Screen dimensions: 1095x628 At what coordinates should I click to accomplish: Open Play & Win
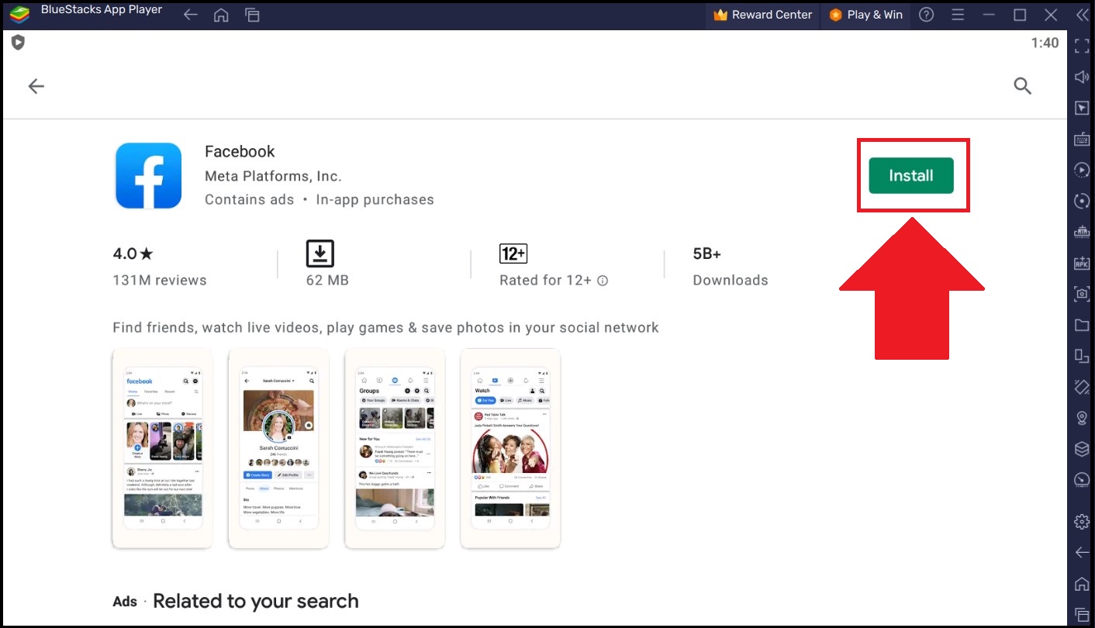[865, 15]
